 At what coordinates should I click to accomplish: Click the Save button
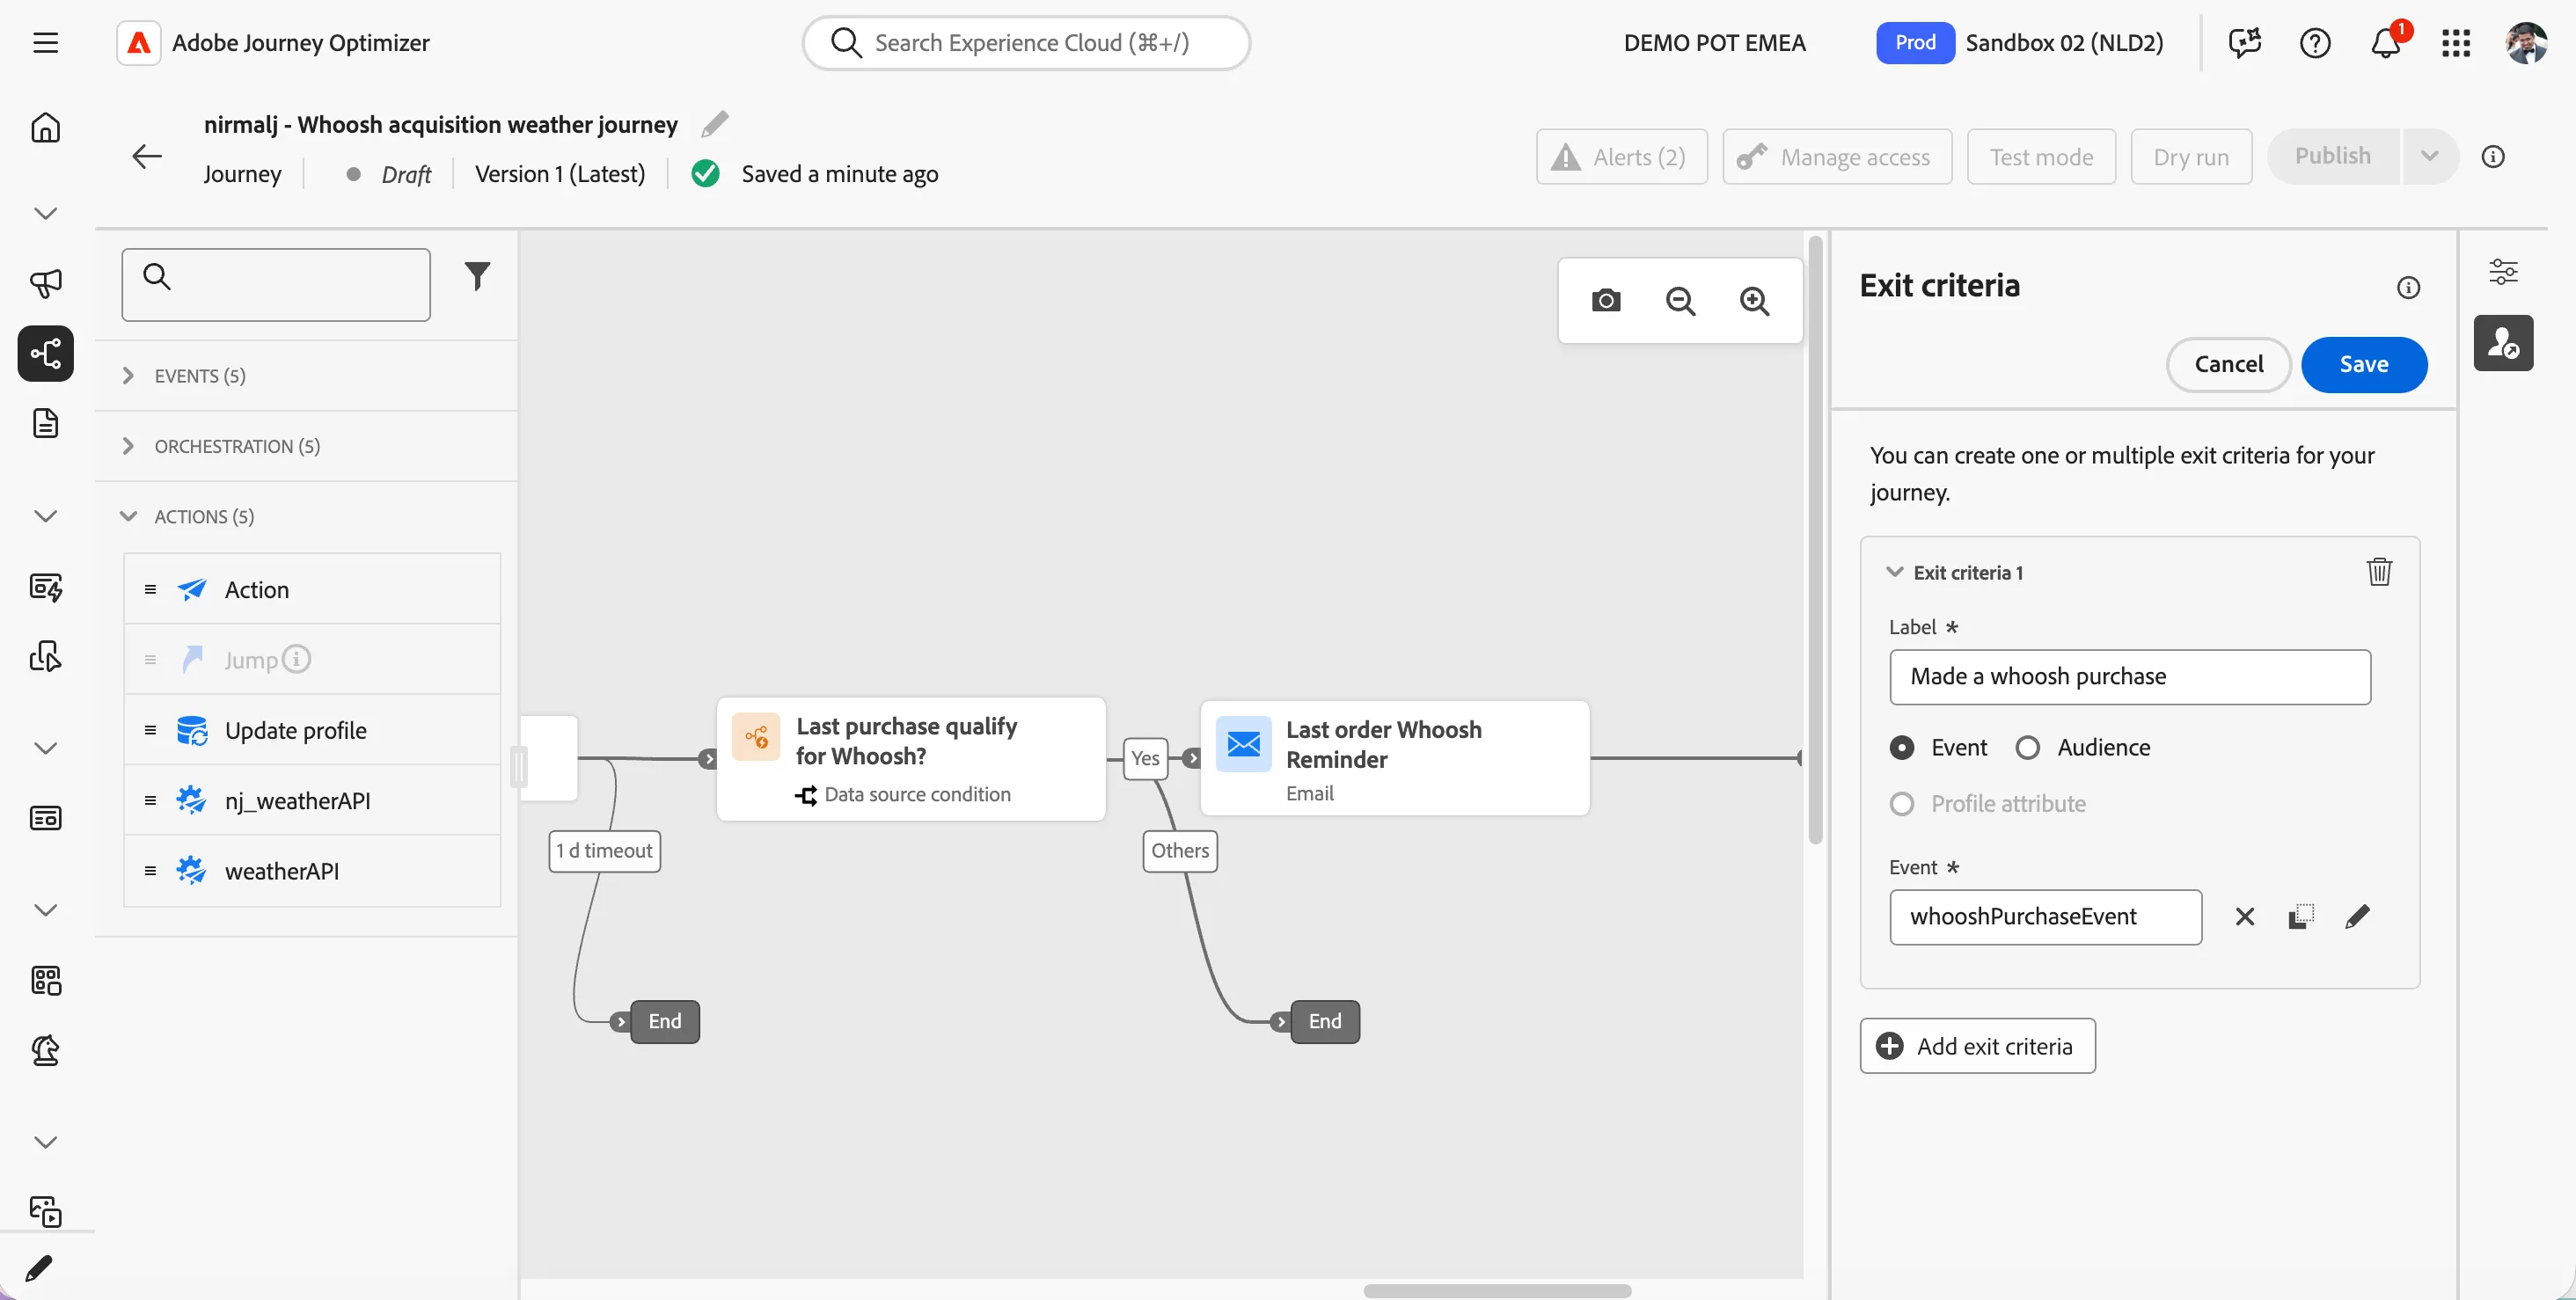tap(2363, 365)
